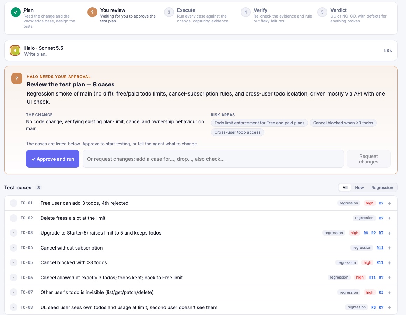Click the orange You review step icon
Image resolution: width=406 pixels, height=315 pixels.
(x=92, y=12)
